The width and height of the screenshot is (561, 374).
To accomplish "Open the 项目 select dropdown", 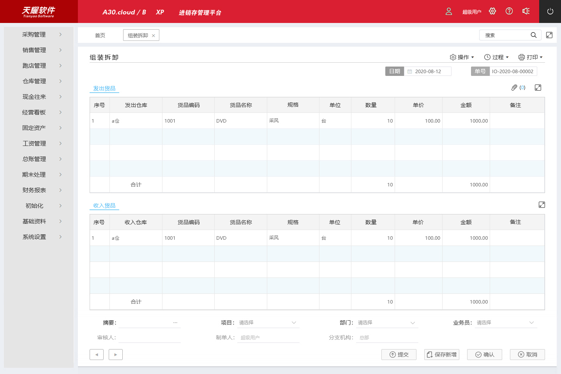I will pyautogui.click(x=268, y=323).
